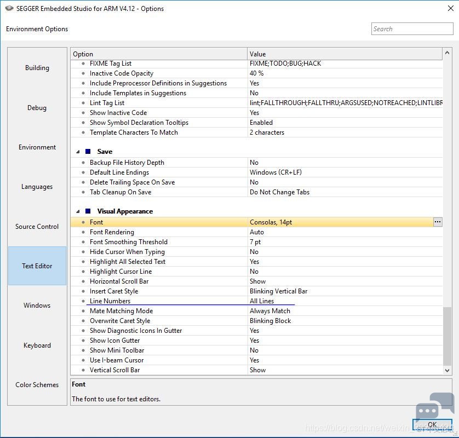Click the 7 pt threshold value
The image size is (459, 438).
[255, 242]
